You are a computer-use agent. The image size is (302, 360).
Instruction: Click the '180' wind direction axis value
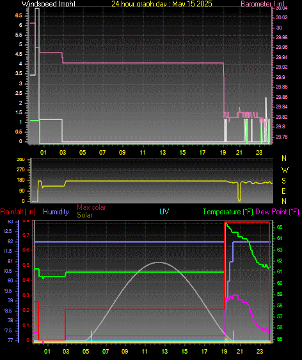pos(20,180)
